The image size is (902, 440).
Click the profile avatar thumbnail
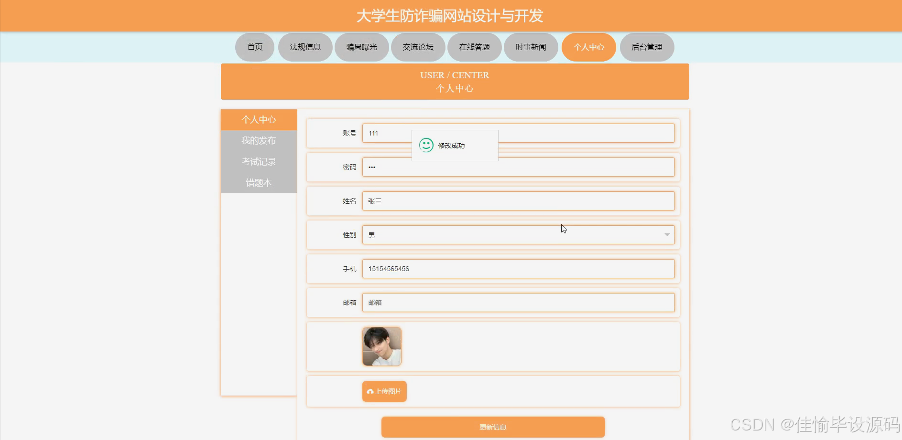coord(382,346)
